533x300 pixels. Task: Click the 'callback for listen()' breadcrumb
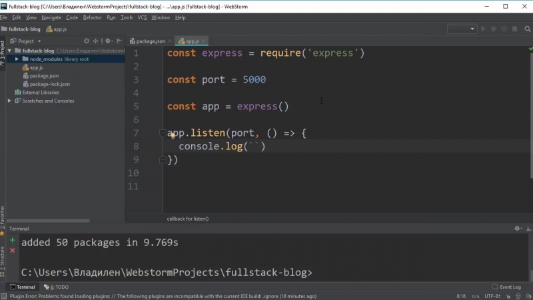click(x=188, y=219)
